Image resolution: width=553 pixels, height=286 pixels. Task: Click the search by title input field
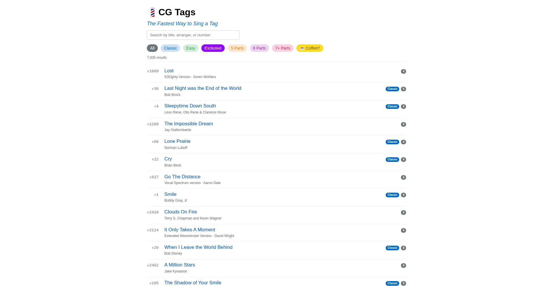tap(193, 35)
